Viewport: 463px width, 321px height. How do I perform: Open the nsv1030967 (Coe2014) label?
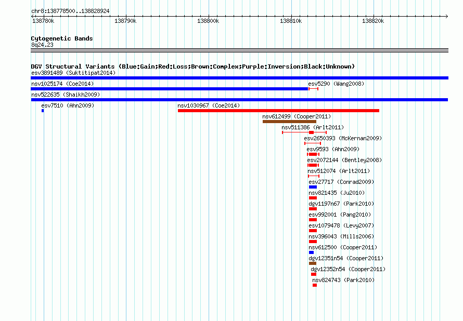click(x=209, y=105)
